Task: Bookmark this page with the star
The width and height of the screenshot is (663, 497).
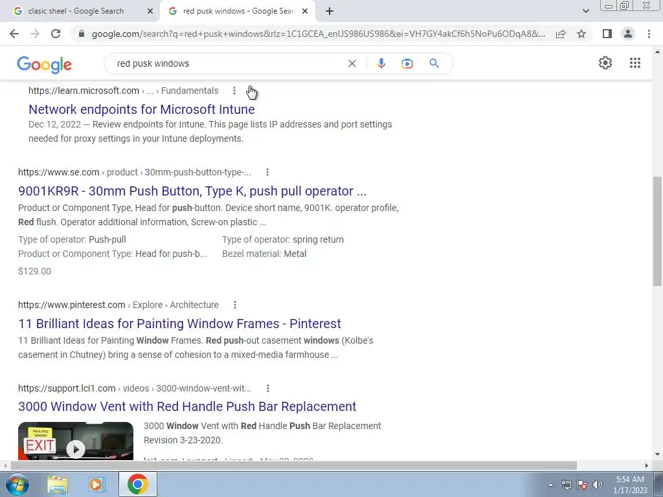Action: tap(581, 34)
